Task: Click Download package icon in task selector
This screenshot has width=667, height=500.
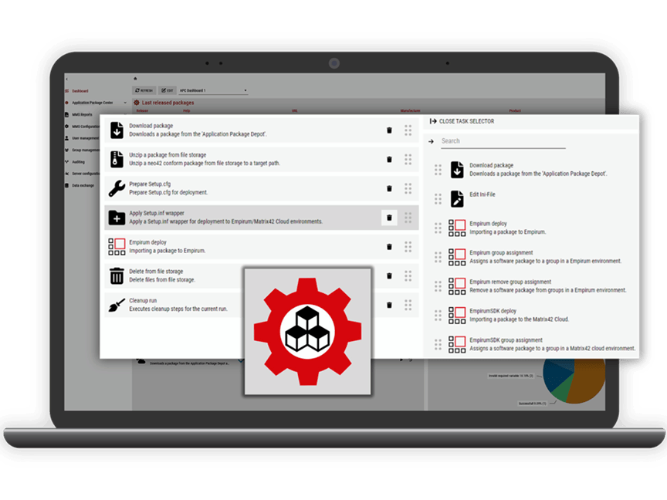Action: (457, 170)
